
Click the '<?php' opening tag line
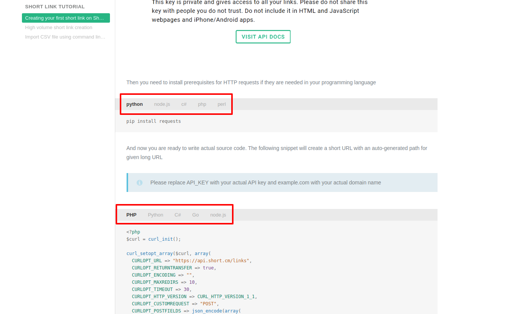pyautogui.click(x=133, y=232)
